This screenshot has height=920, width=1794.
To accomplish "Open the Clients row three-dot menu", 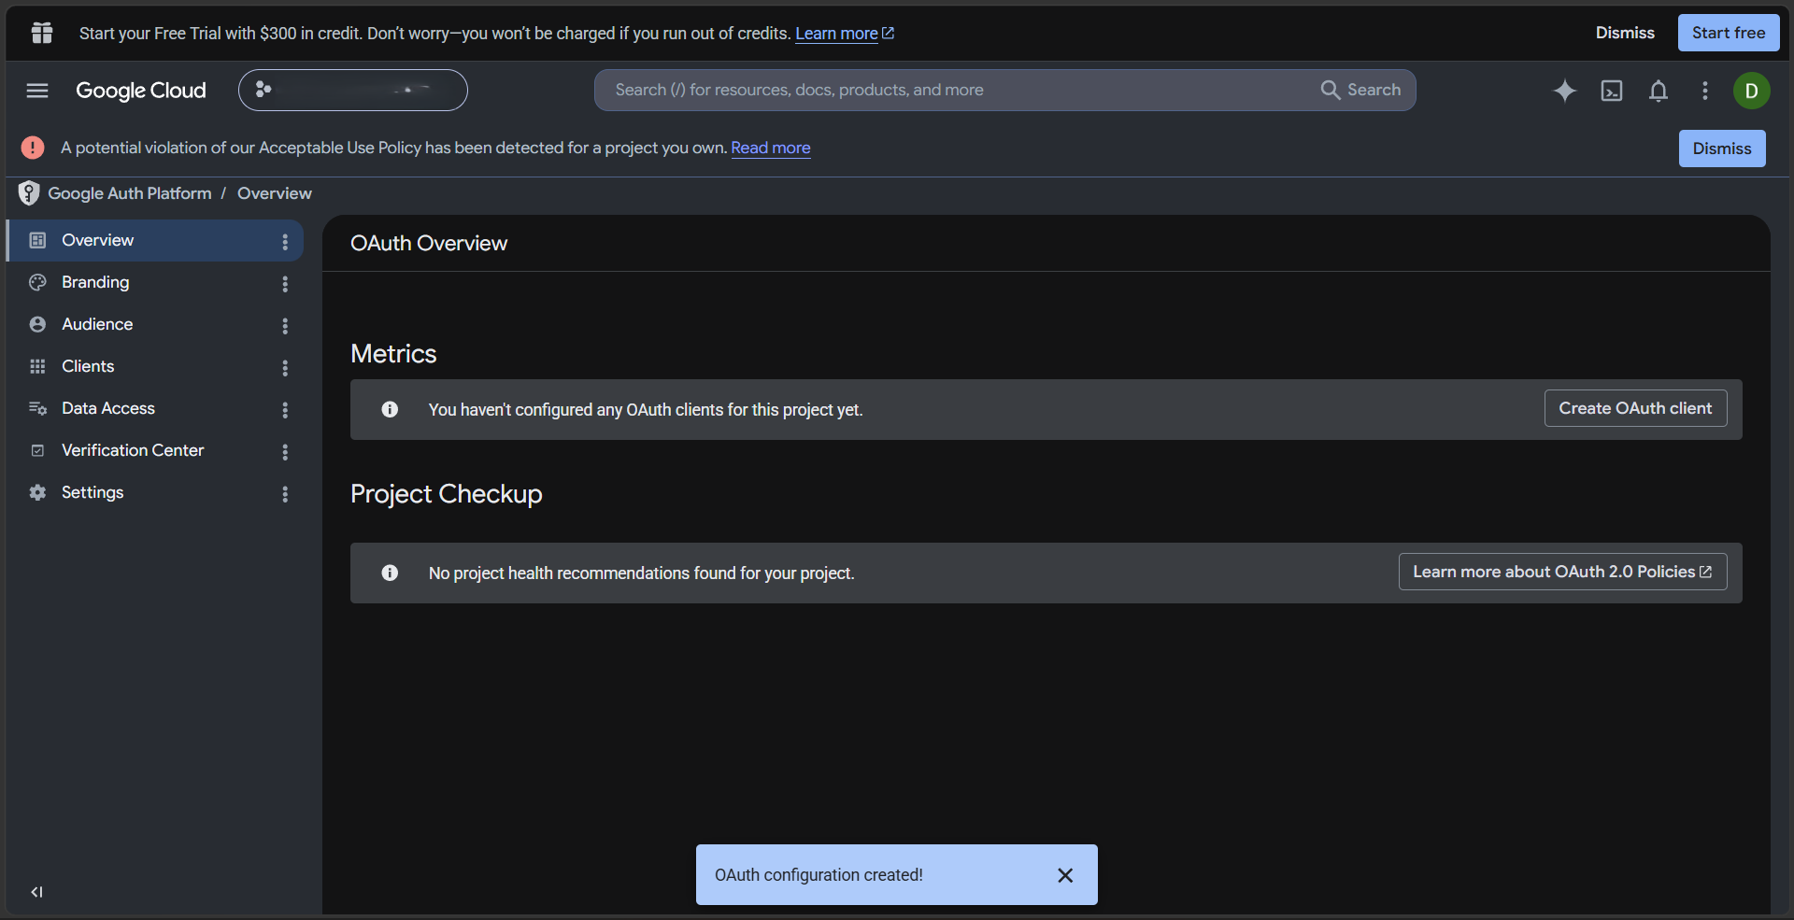I will 285,368.
